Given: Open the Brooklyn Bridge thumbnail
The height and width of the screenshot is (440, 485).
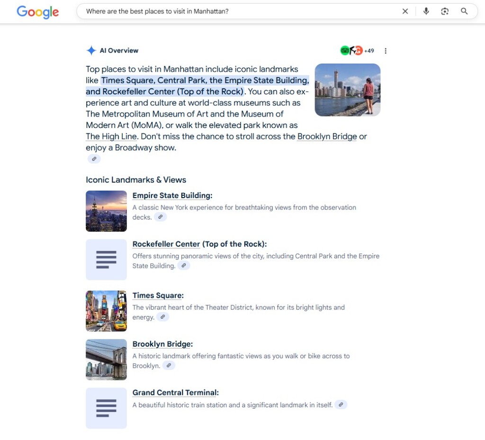Looking at the screenshot, I should [106, 360].
